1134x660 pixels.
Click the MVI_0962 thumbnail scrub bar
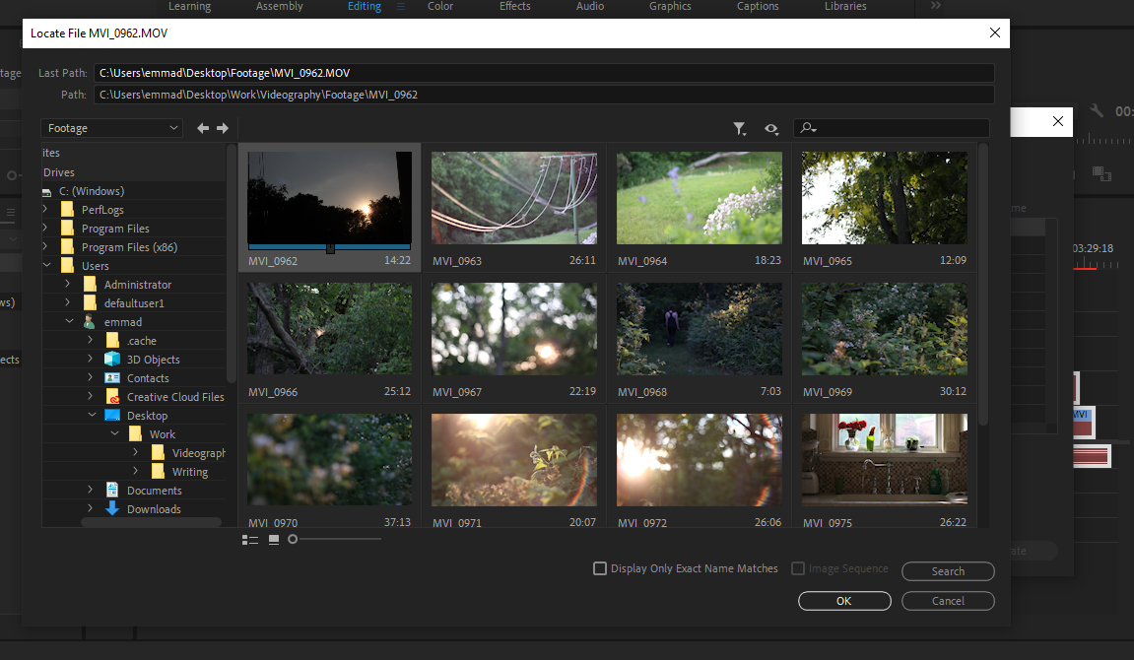pos(330,248)
